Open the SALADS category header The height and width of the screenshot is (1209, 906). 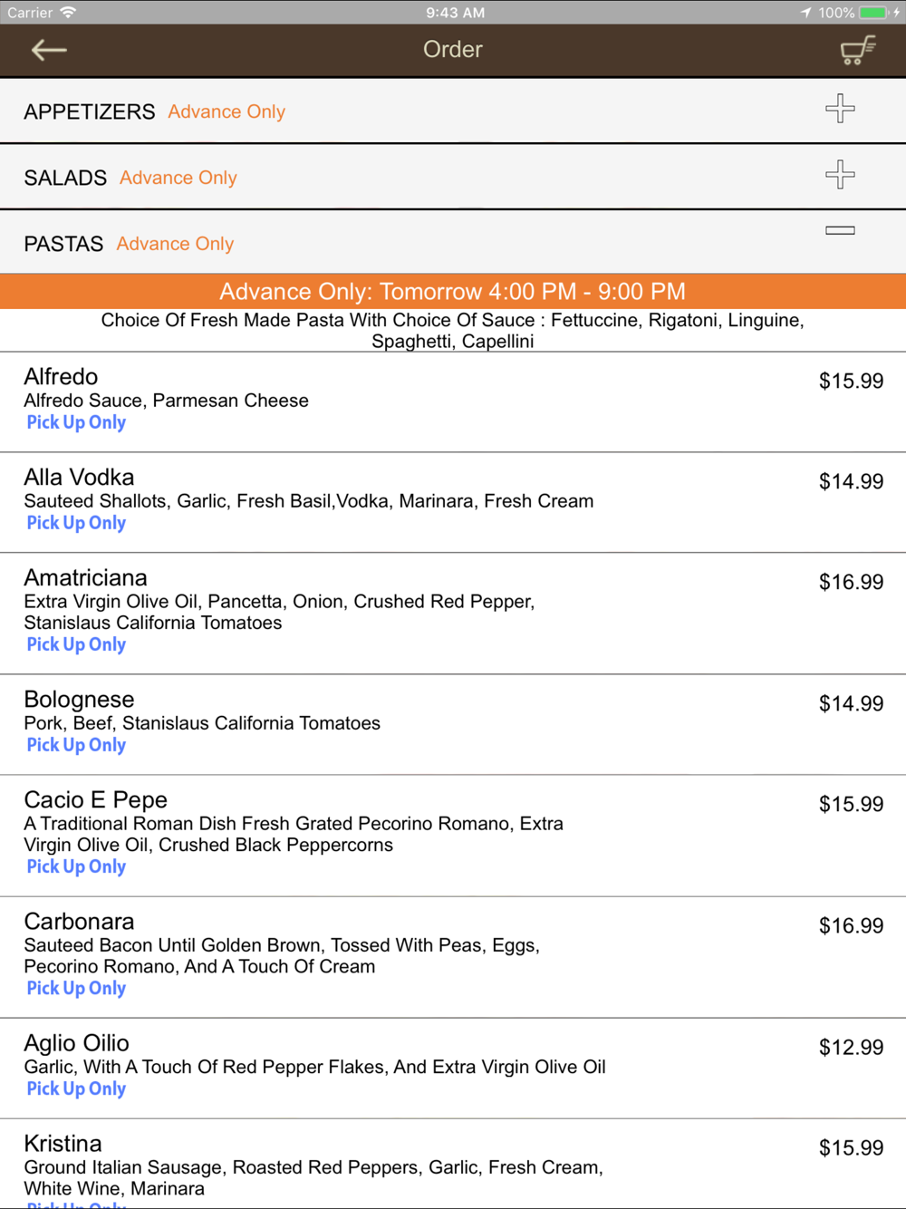coord(453,177)
